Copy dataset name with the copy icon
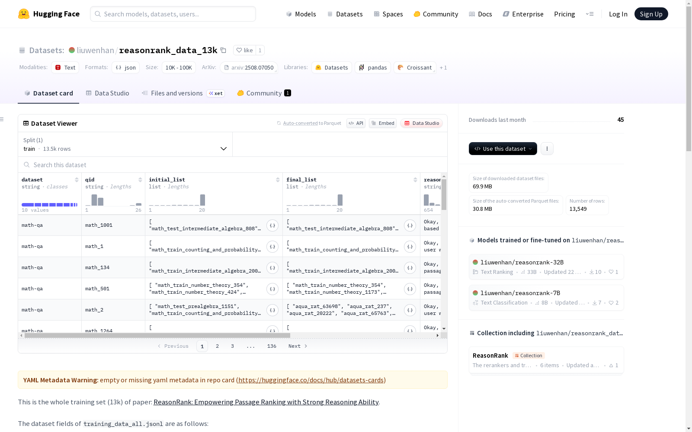Screen dimensions: 692x432 pos(223,50)
